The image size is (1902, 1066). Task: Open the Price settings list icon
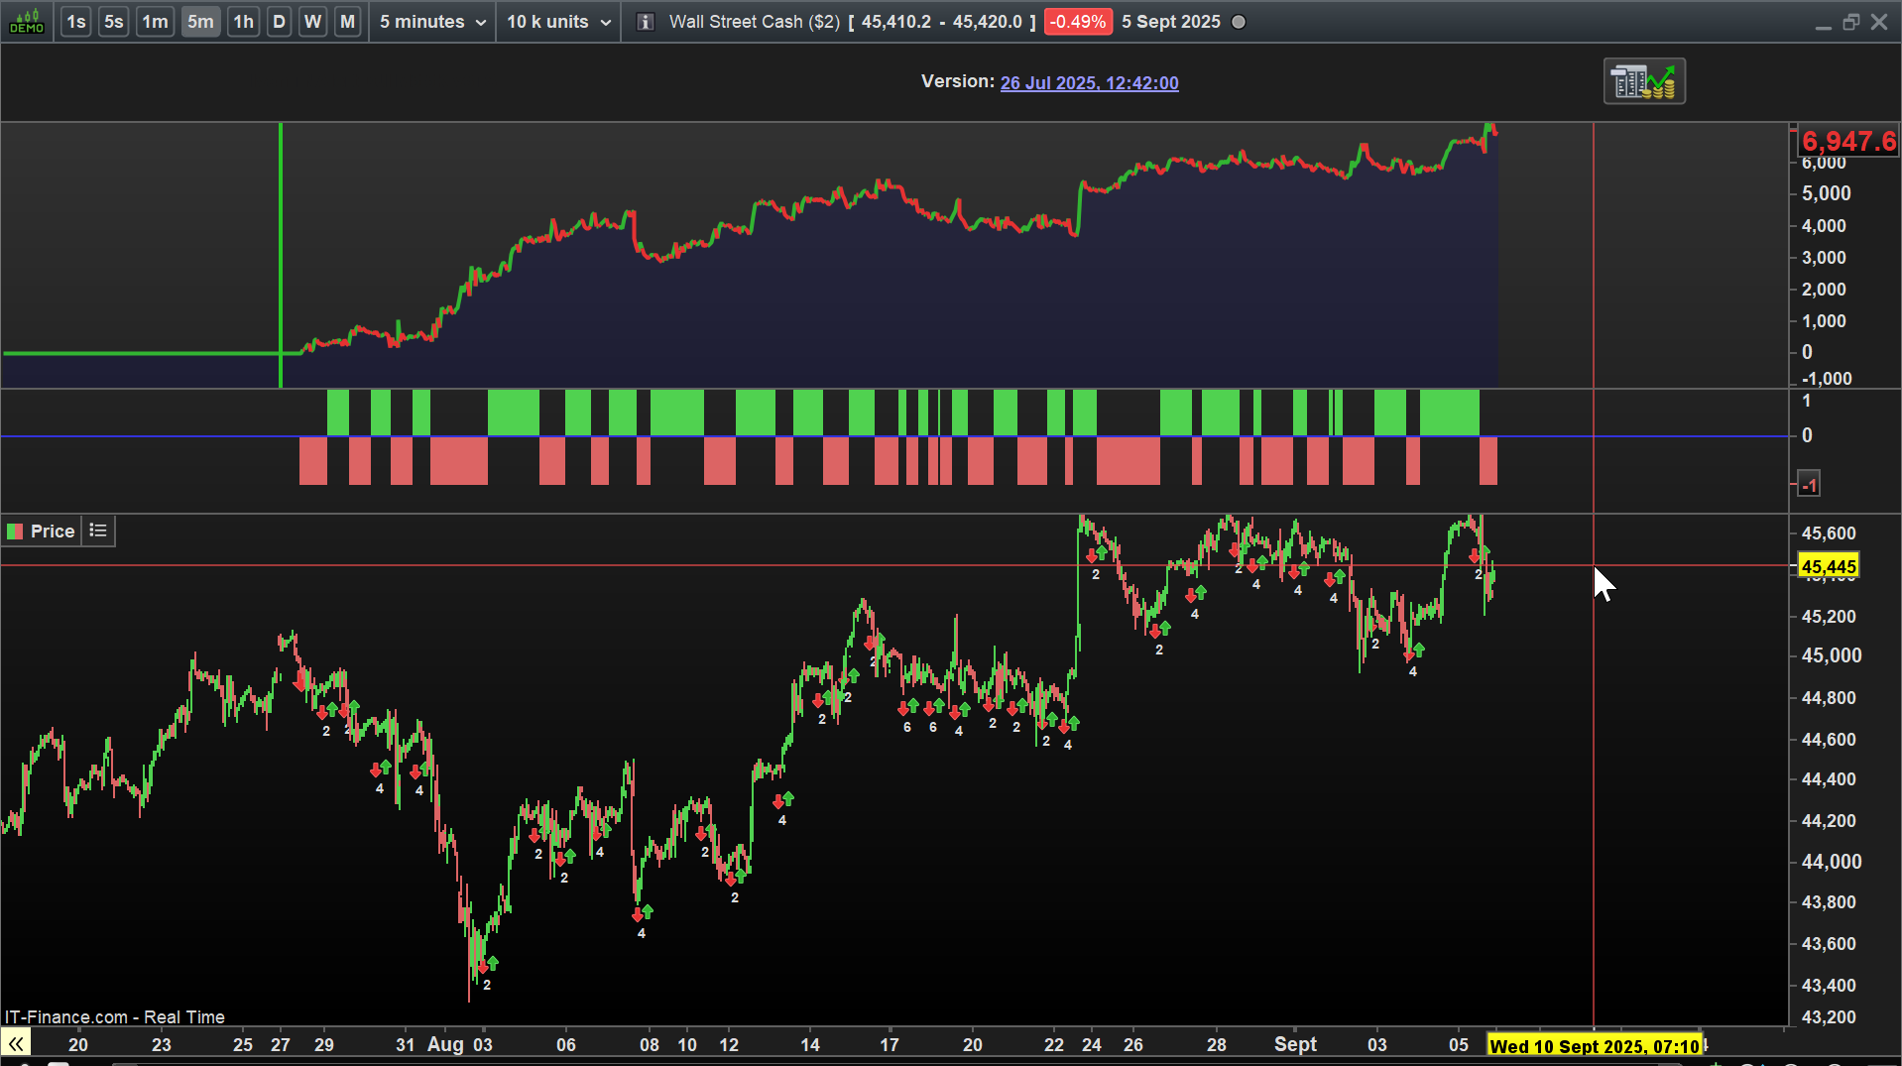pos(98,531)
